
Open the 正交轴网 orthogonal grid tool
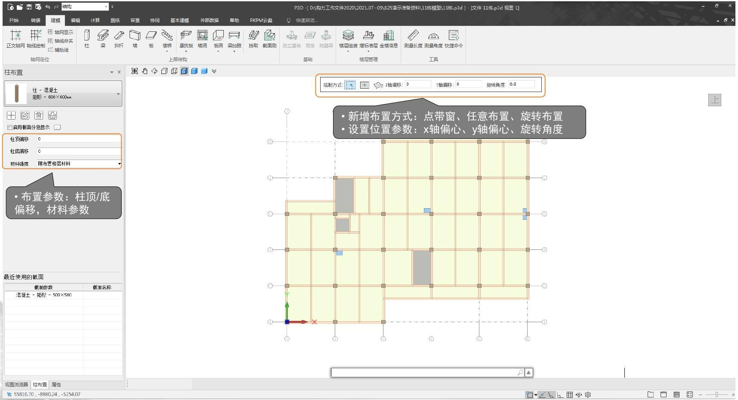15,39
